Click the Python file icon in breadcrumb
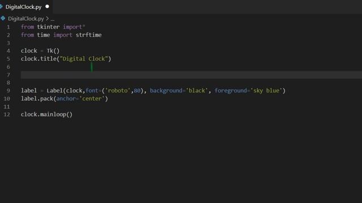362x203 pixels. (3, 19)
